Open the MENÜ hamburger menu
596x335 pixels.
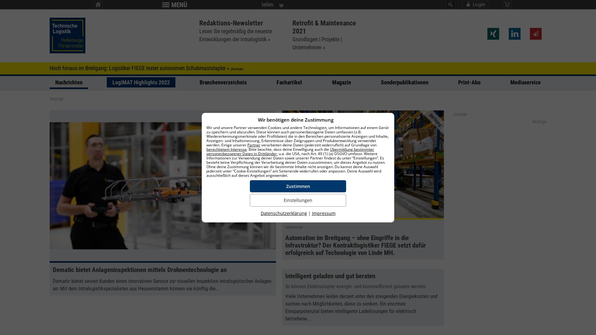pos(174,5)
